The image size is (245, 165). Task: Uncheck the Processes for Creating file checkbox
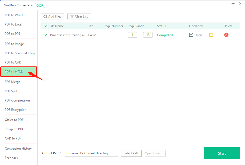(x=46, y=35)
